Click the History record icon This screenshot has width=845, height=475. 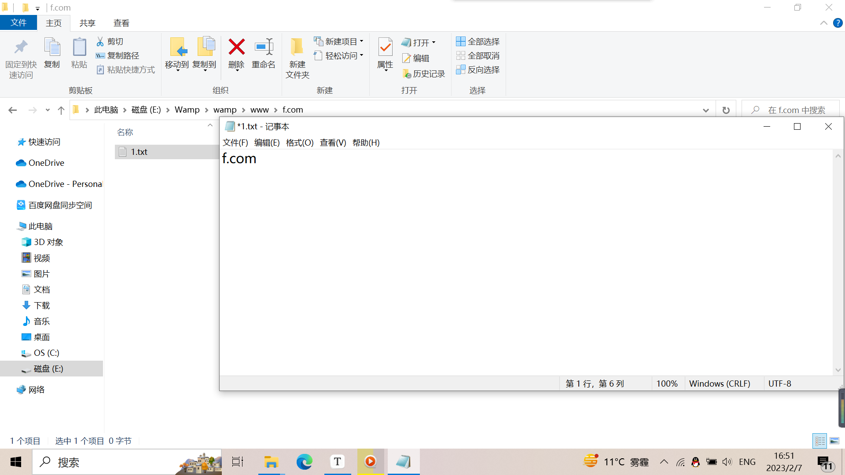pyautogui.click(x=407, y=74)
